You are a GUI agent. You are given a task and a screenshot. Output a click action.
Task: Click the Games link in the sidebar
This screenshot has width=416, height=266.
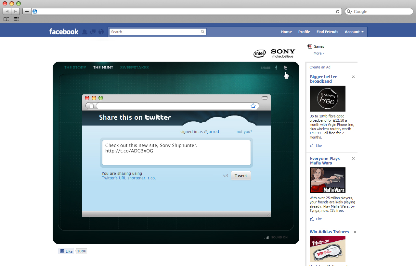pos(319,46)
